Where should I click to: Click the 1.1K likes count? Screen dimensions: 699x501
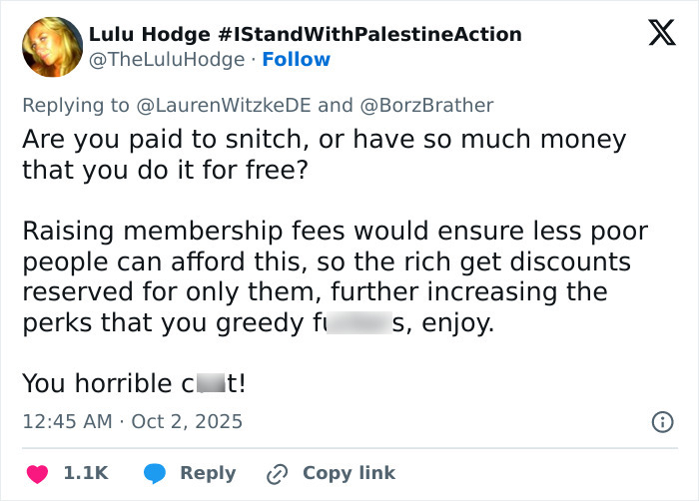(86, 473)
